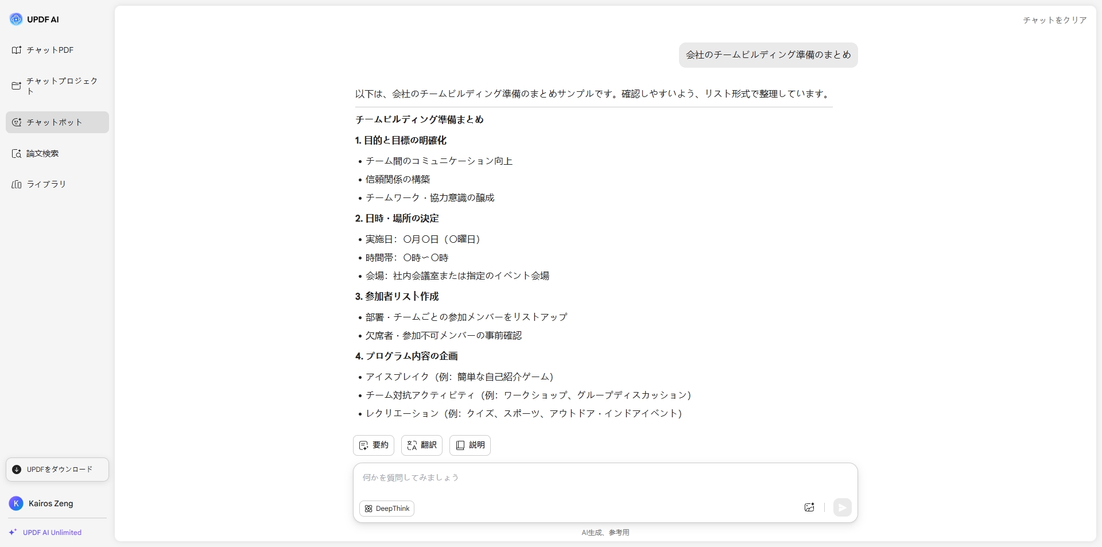This screenshot has height=547, width=1102.
Task: Click the heading 1. 目的と目標の明確化
Action: pyautogui.click(x=401, y=140)
